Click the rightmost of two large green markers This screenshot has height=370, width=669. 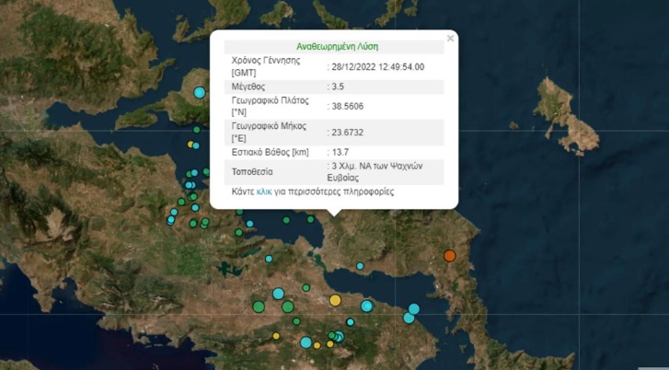pos(288,306)
